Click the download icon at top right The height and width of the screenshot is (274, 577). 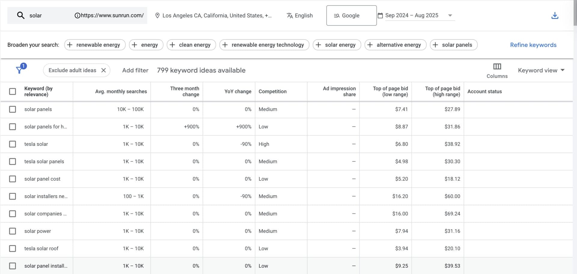click(x=555, y=15)
